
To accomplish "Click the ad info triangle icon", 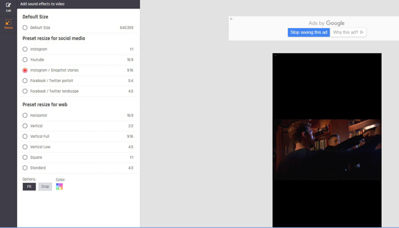I will (362, 32).
